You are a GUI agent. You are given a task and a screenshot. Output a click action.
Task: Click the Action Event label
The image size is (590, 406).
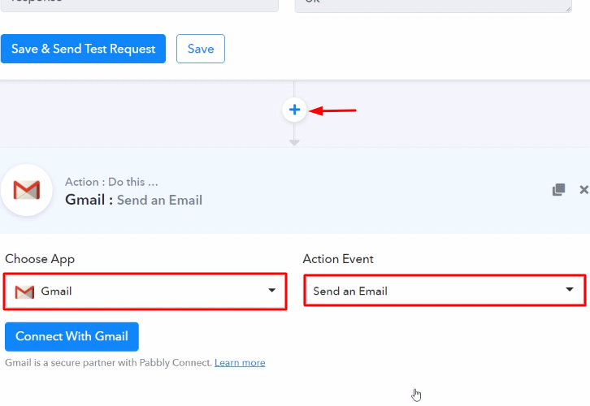pyautogui.click(x=338, y=259)
